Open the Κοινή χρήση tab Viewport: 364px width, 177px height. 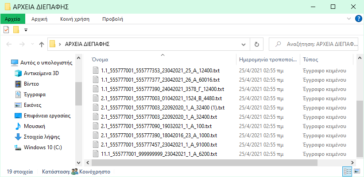coord(75,19)
